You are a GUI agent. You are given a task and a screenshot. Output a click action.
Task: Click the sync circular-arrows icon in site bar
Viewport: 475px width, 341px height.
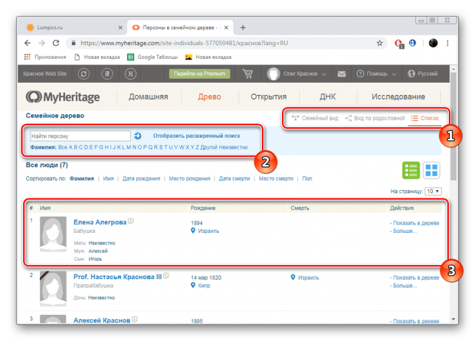pyautogui.click(x=84, y=74)
